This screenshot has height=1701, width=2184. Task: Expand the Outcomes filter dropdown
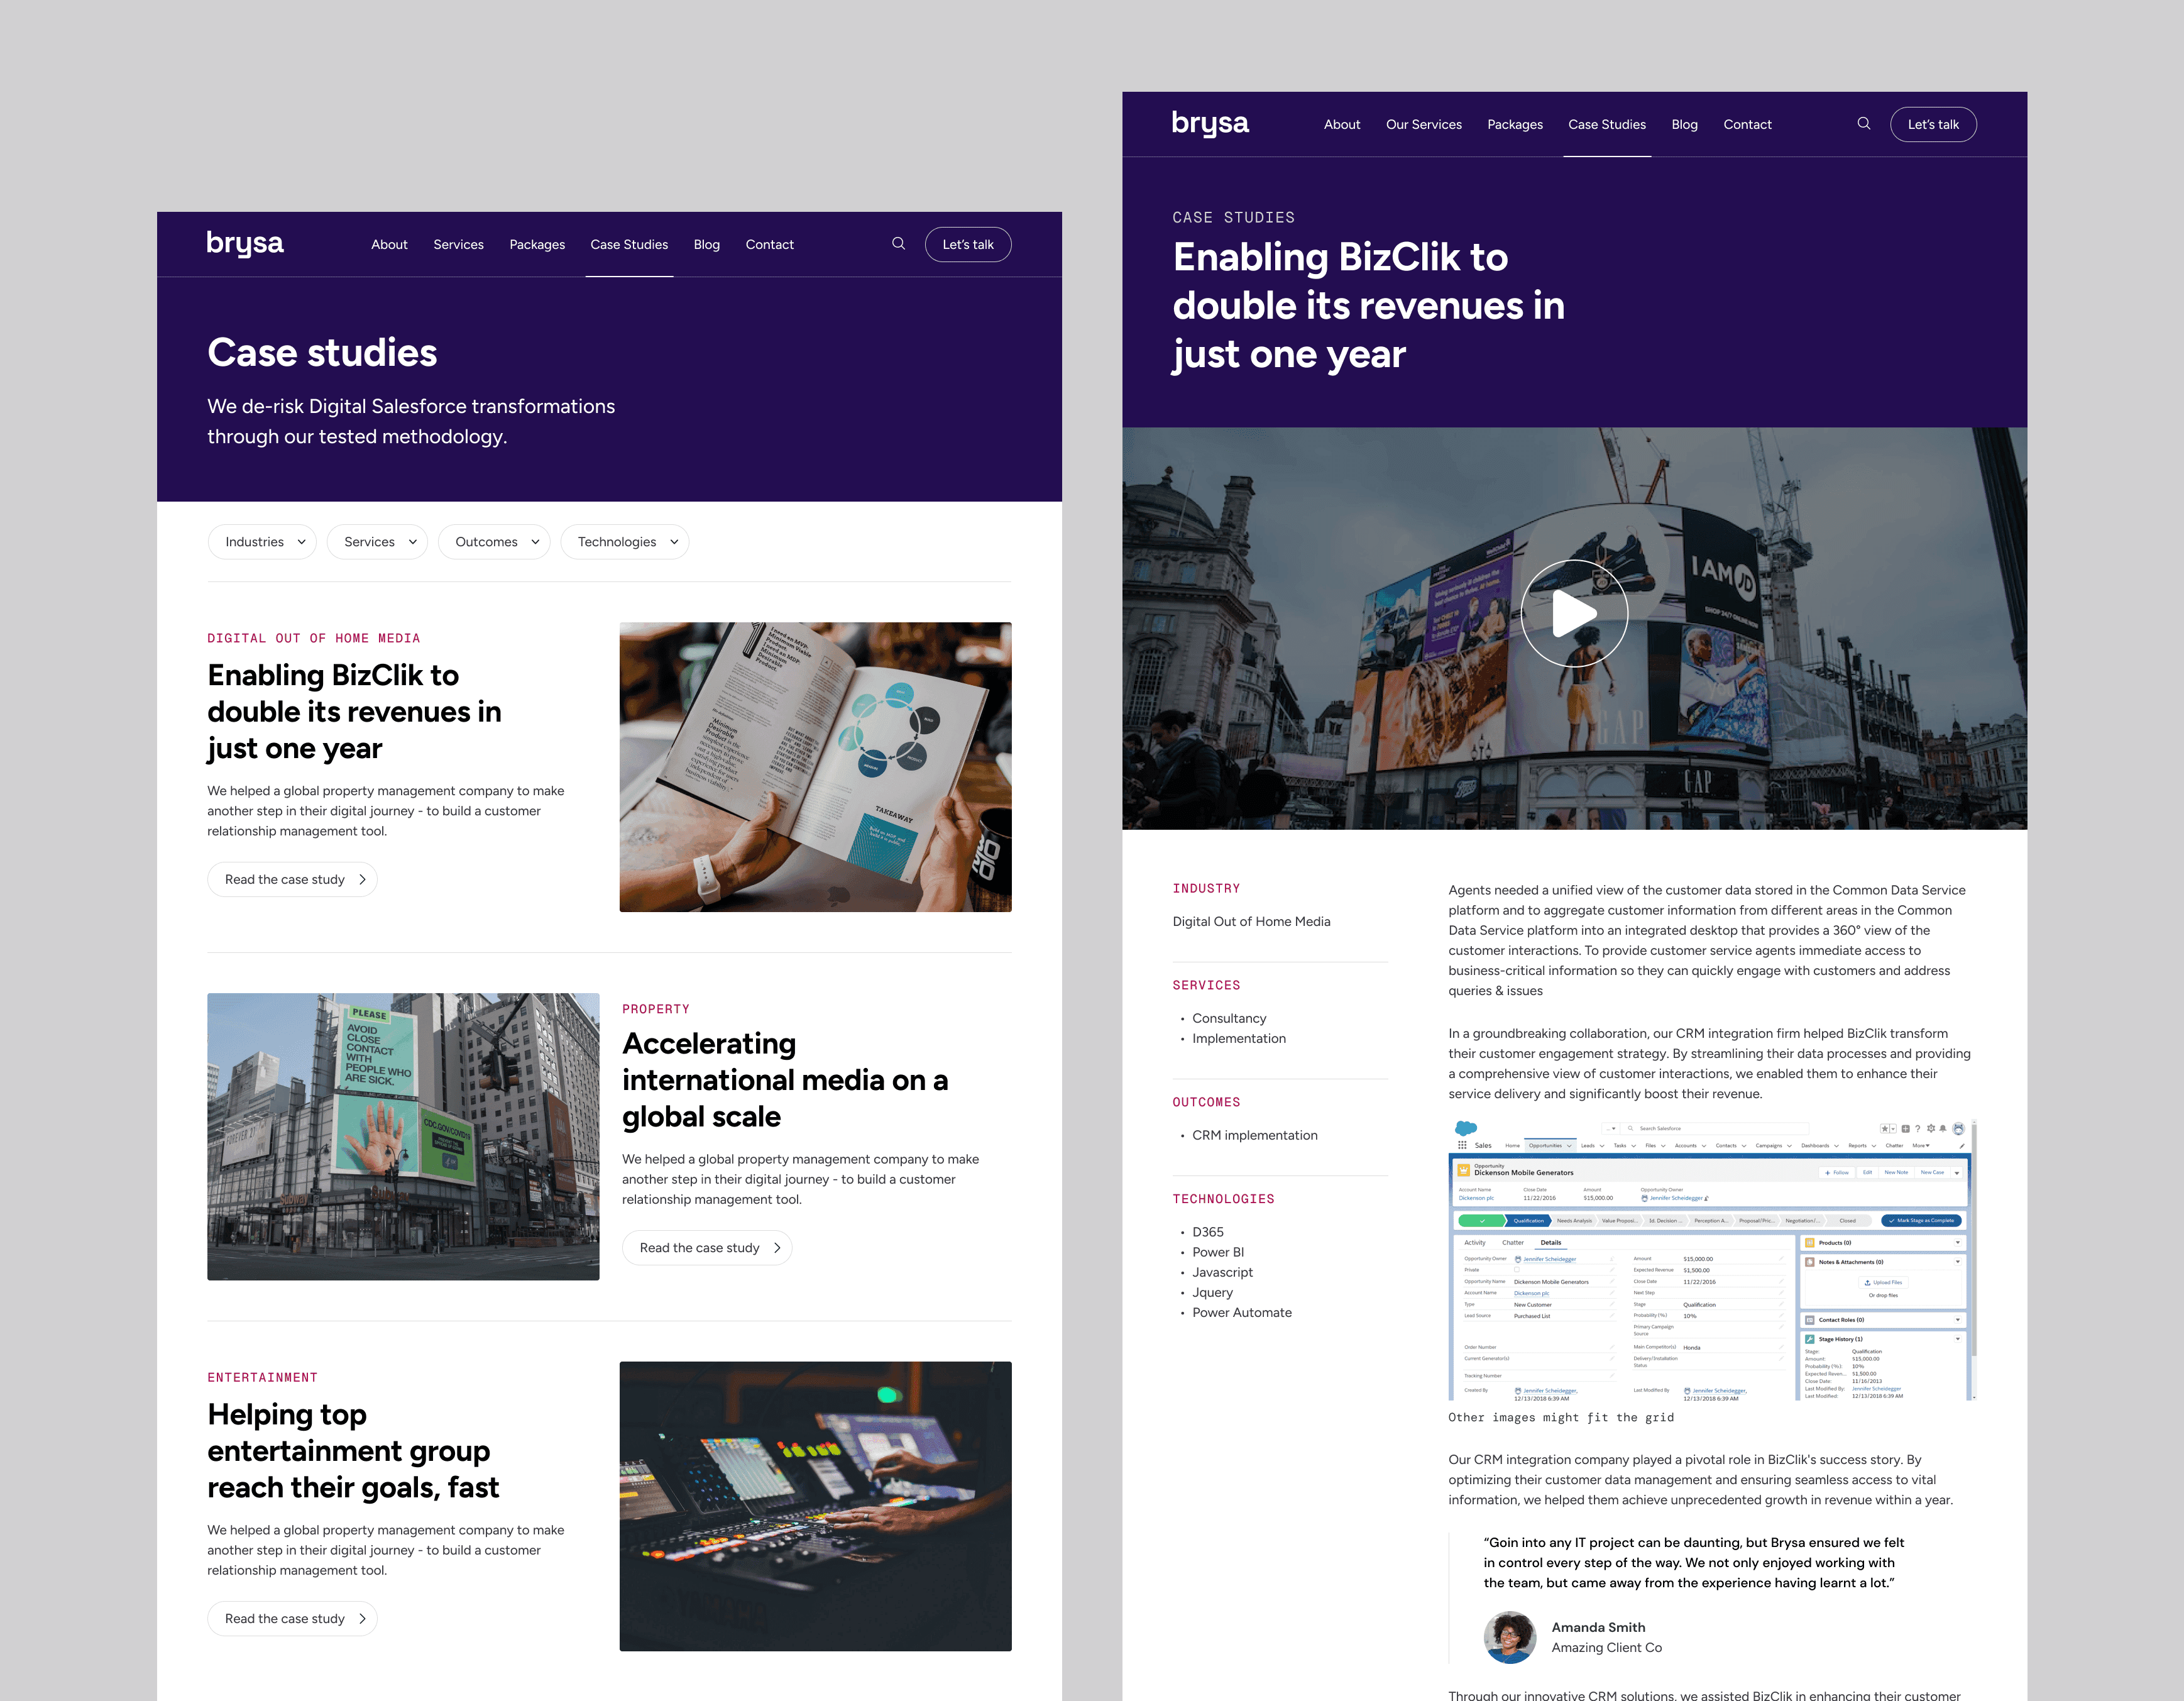495,542
